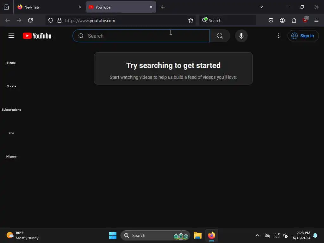The height and width of the screenshot is (243, 324).
Task: Open network display tray icon
Action: [277, 235]
